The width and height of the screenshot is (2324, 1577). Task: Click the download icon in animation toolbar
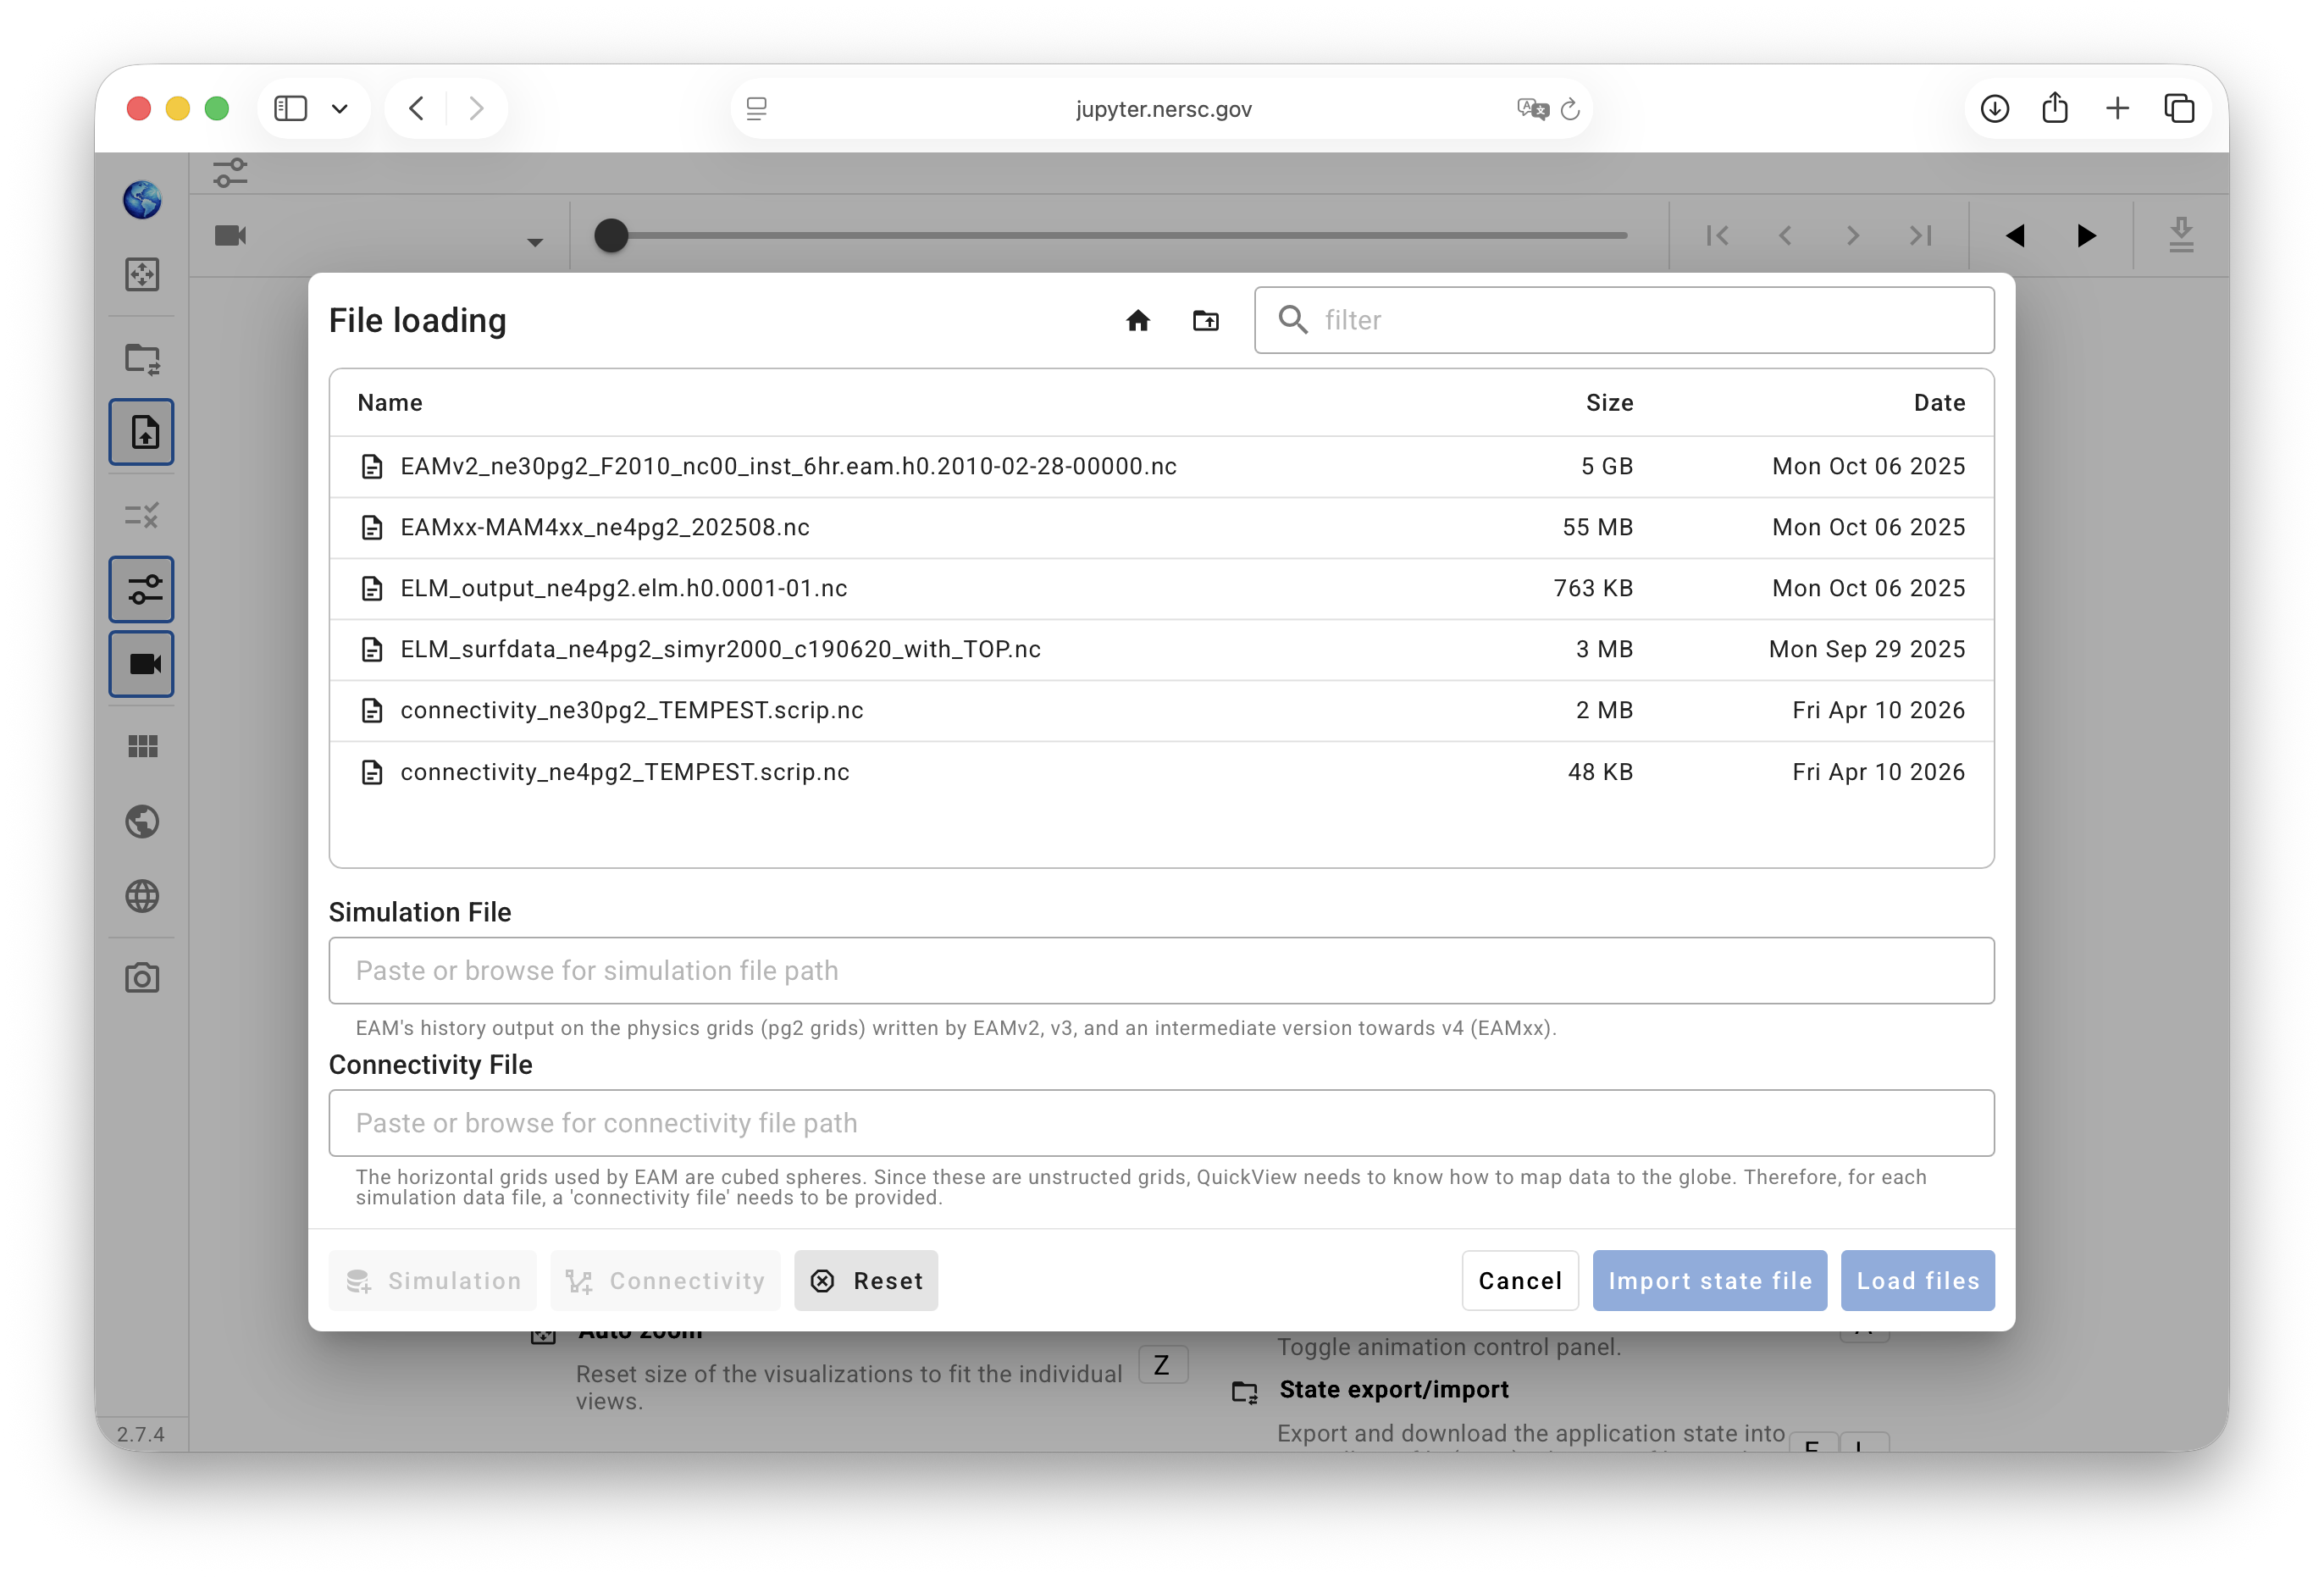[x=2181, y=236]
